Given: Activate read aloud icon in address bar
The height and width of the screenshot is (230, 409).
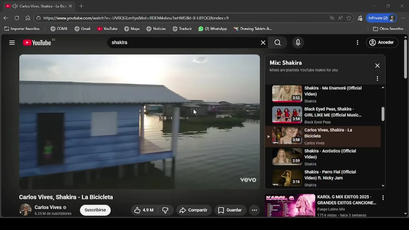Looking at the screenshot, I should point(341,18).
